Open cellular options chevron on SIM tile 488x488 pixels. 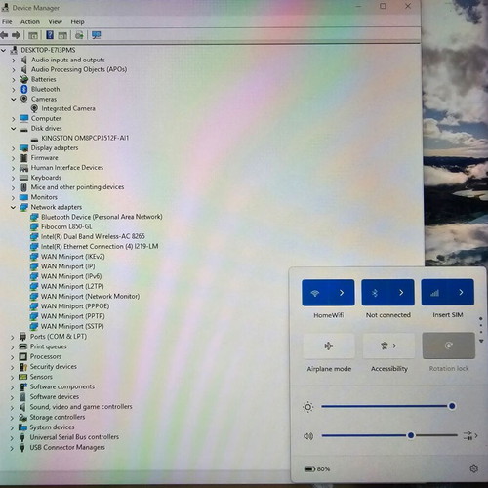coord(461,293)
